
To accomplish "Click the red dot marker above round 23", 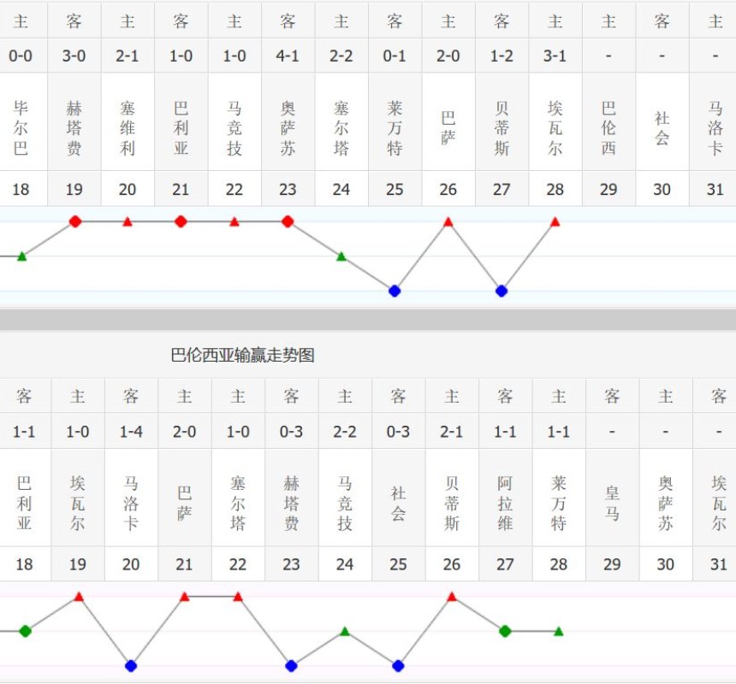I will (x=288, y=221).
